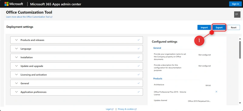Click checkmark on Language row
This screenshot has height=111, width=243.
(139, 49)
